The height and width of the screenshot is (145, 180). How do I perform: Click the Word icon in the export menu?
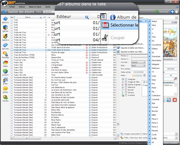point(118,48)
